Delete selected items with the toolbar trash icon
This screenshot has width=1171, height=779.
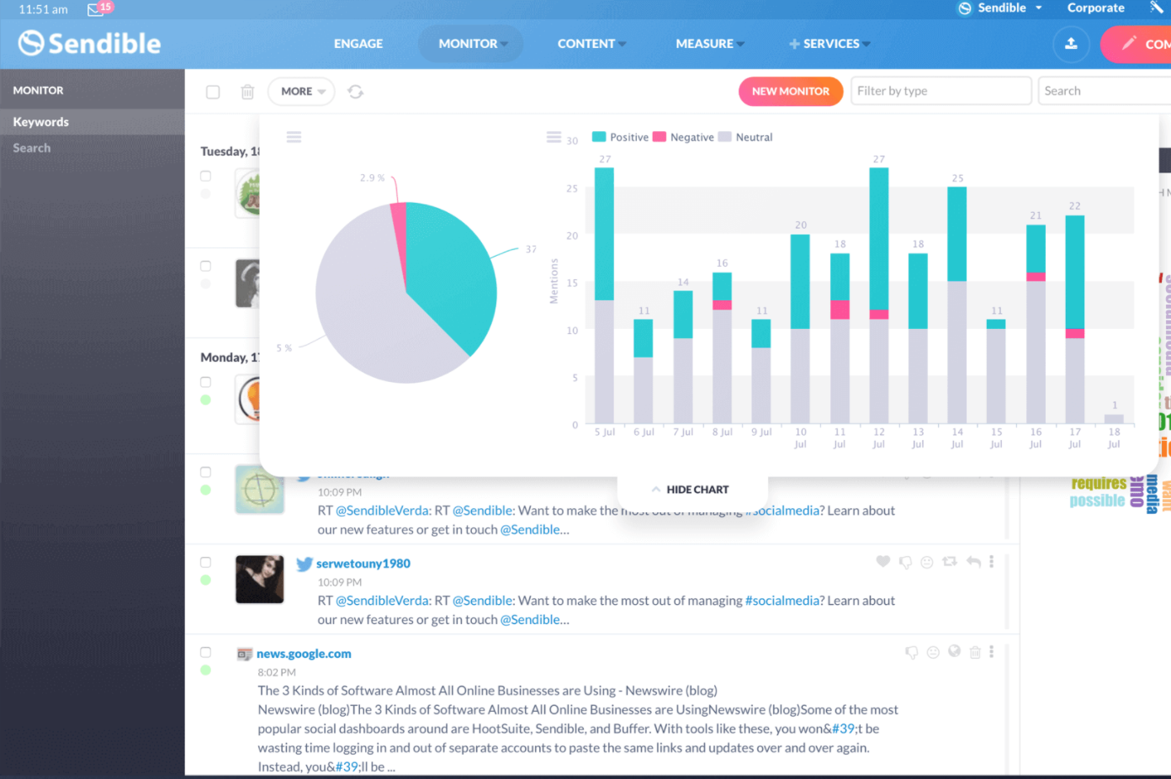[x=247, y=92]
